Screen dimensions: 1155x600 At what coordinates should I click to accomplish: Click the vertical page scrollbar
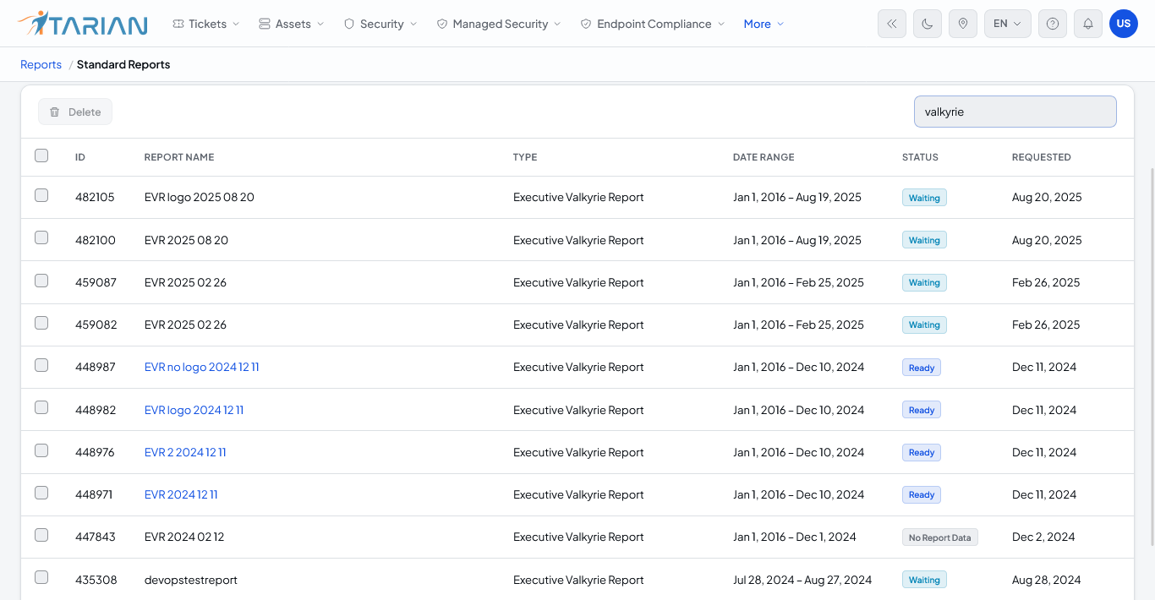1151,355
